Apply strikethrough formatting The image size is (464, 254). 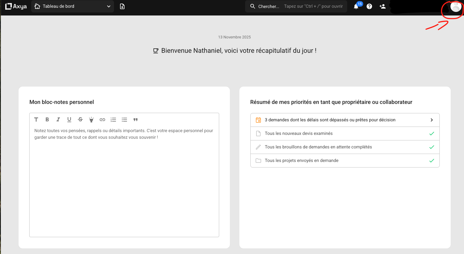(x=80, y=120)
